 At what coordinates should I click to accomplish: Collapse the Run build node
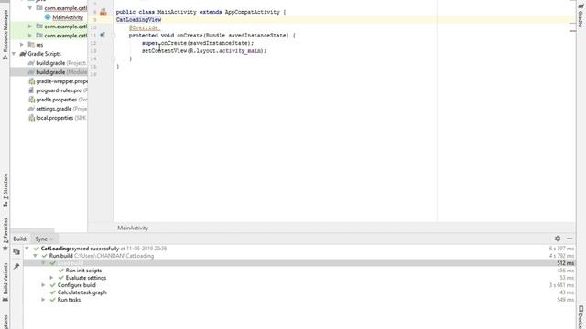[x=35, y=256]
